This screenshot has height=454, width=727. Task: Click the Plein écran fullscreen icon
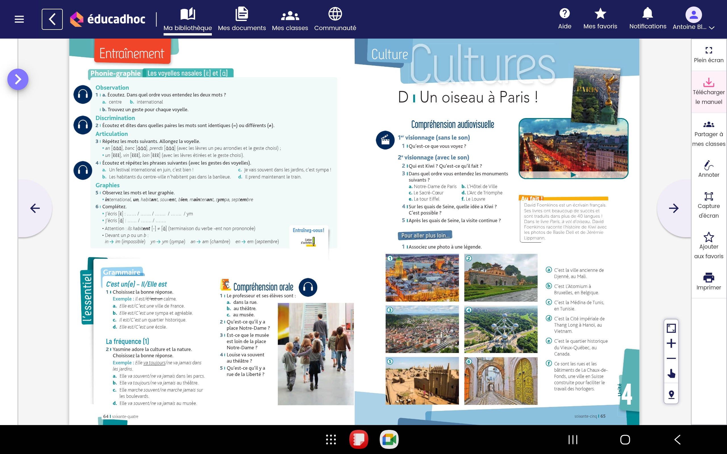point(708,50)
